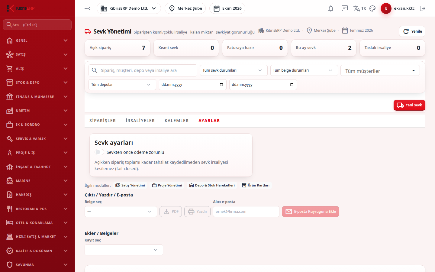435x272 pixels.
Task: Focus sidebar Ara search box
Action: pyautogui.click(x=37, y=25)
